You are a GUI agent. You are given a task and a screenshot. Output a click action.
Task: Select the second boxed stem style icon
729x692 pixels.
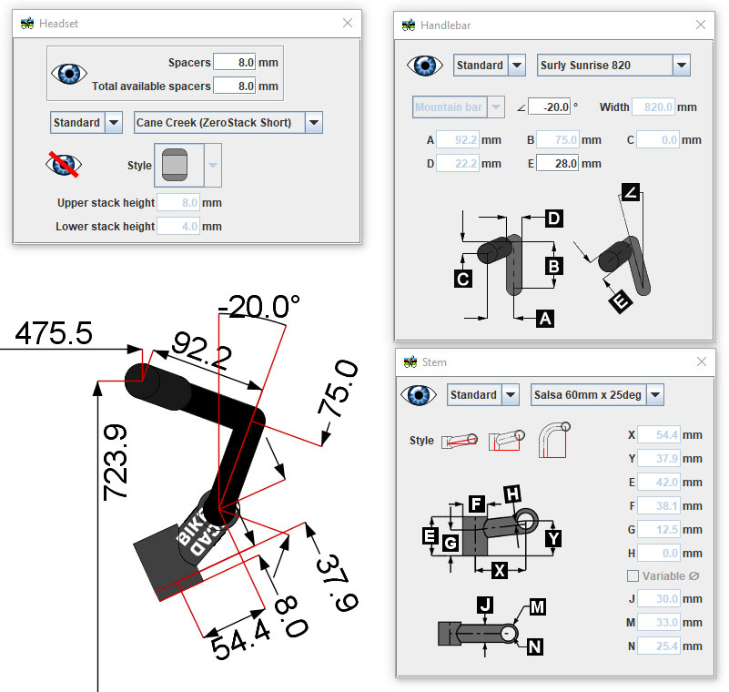click(505, 440)
